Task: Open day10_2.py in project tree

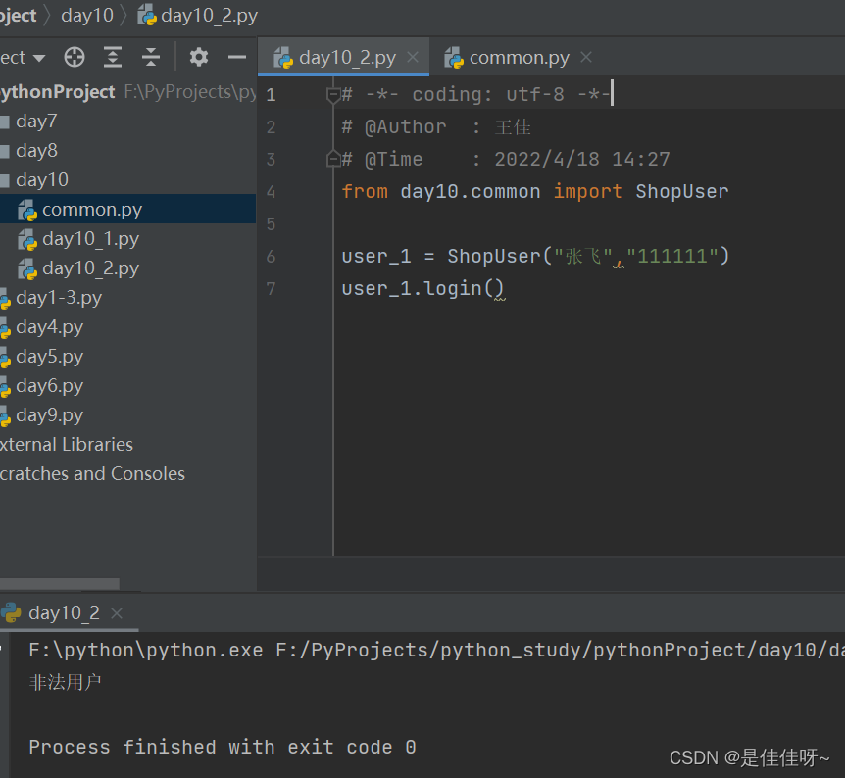Action: (x=127, y=268)
